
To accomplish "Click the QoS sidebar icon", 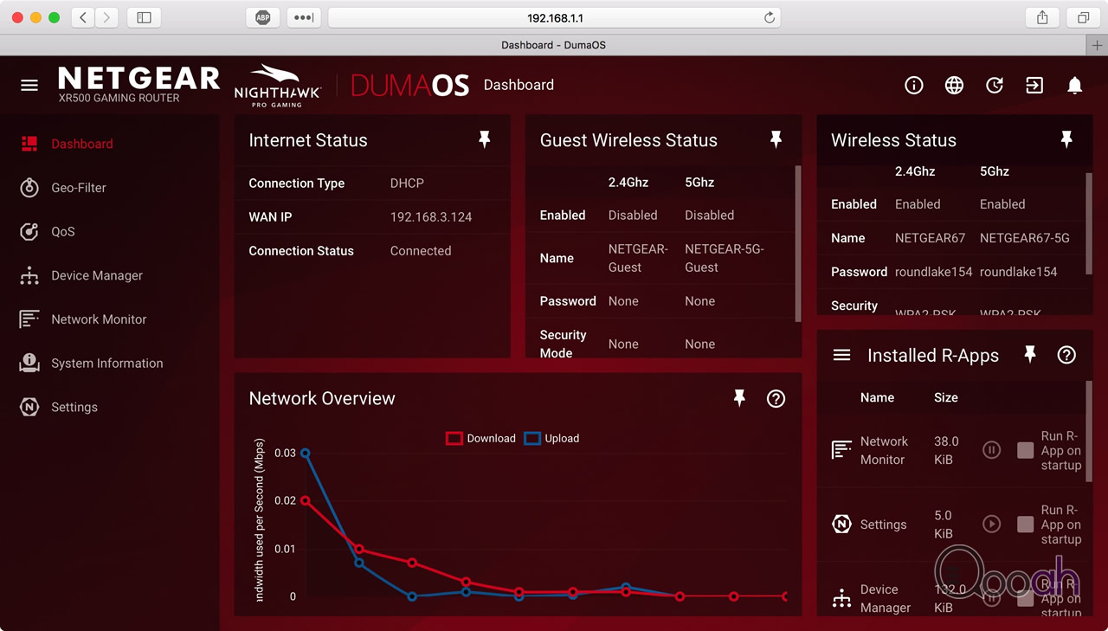I will tap(29, 232).
